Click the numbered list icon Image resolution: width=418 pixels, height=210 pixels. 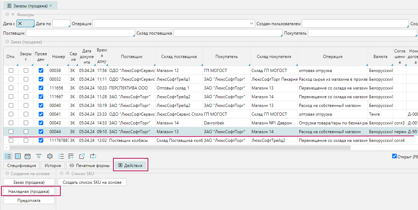tap(61, 156)
